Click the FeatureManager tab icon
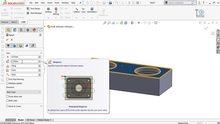The image size is (220, 124). 8,30
